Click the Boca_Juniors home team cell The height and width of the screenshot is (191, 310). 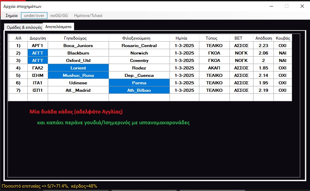tap(78, 45)
